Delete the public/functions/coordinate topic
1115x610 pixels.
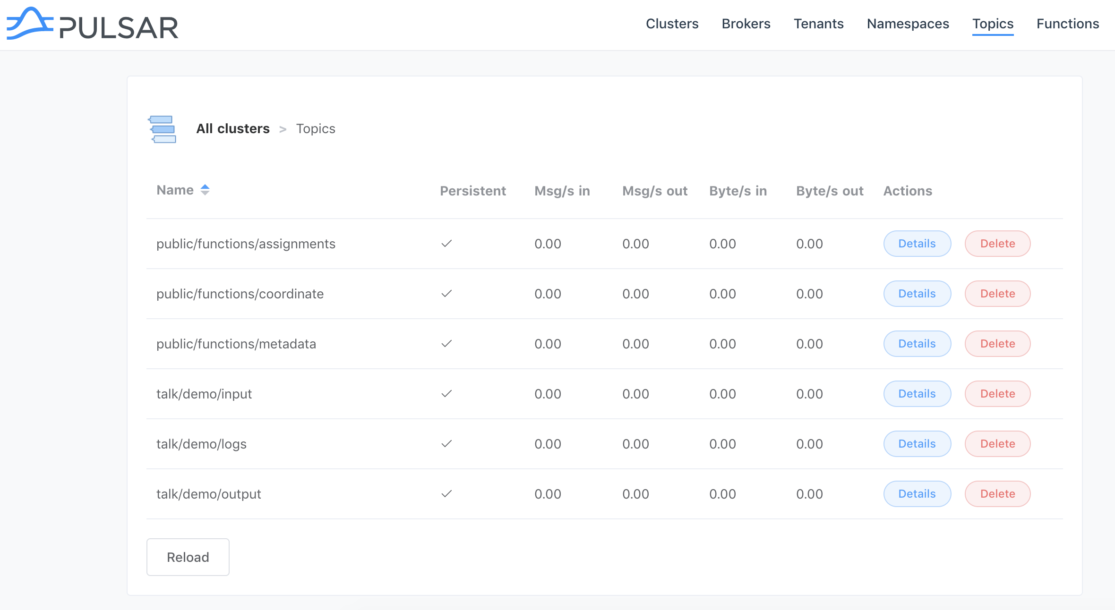pos(997,294)
